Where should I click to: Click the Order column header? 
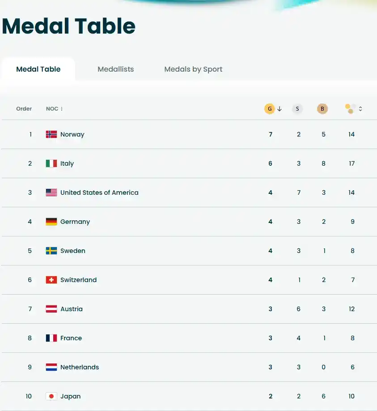pyautogui.click(x=24, y=109)
